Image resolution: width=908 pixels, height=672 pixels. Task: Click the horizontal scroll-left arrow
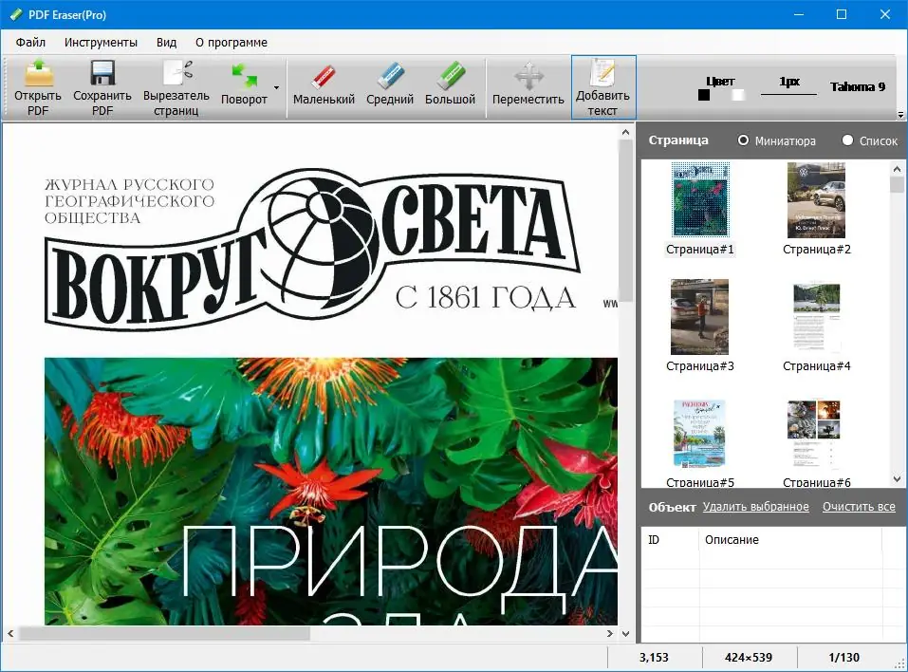(10, 634)
